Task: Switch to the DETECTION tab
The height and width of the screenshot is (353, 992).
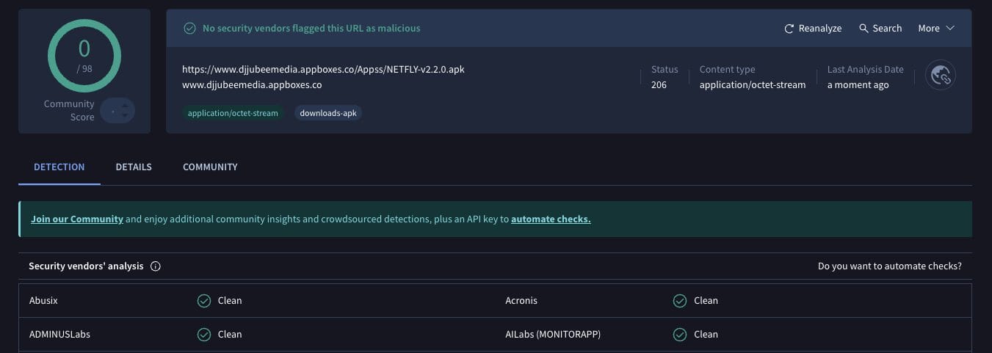Action: [x=59, y=167]
